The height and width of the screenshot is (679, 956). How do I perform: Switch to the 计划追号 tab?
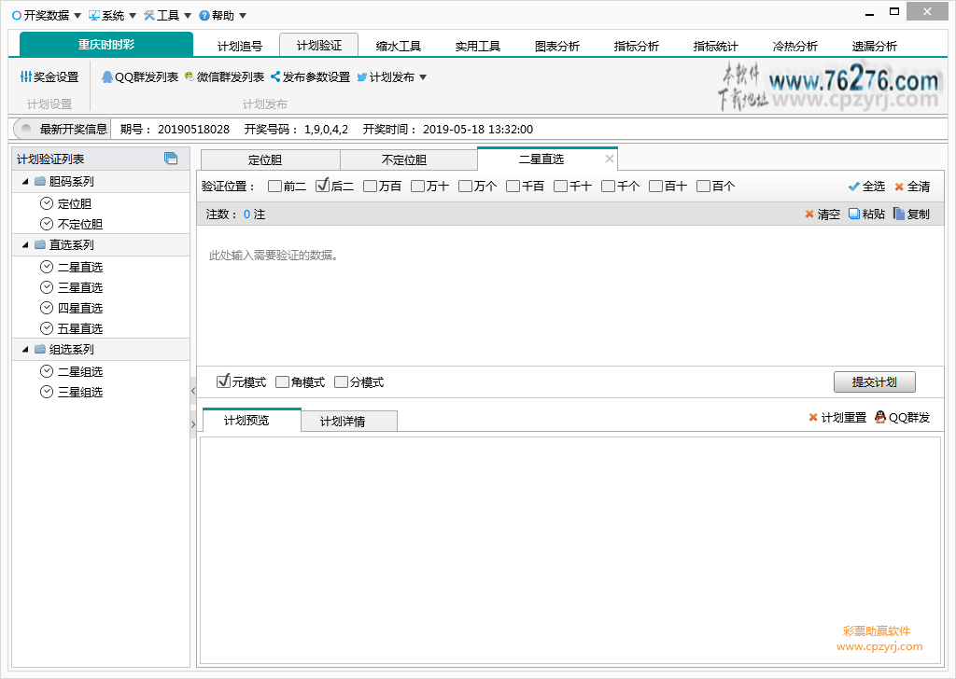(240, 47)
